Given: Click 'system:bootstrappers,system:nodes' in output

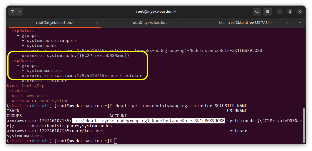Looking at the screenshot, I should click(71, 126).
